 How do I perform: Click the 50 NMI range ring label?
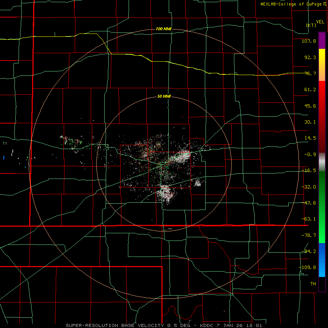(164, 97)
